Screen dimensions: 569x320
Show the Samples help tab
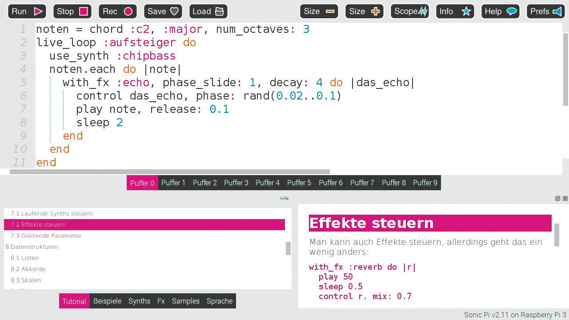(185, 301)
